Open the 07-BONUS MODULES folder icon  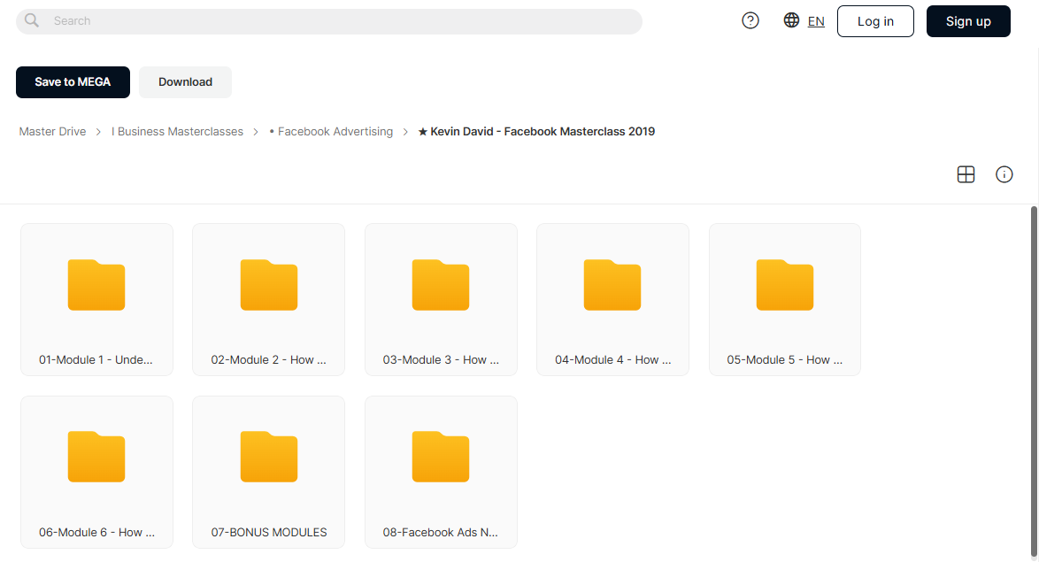pyautogui.click(x=269, y=457)
